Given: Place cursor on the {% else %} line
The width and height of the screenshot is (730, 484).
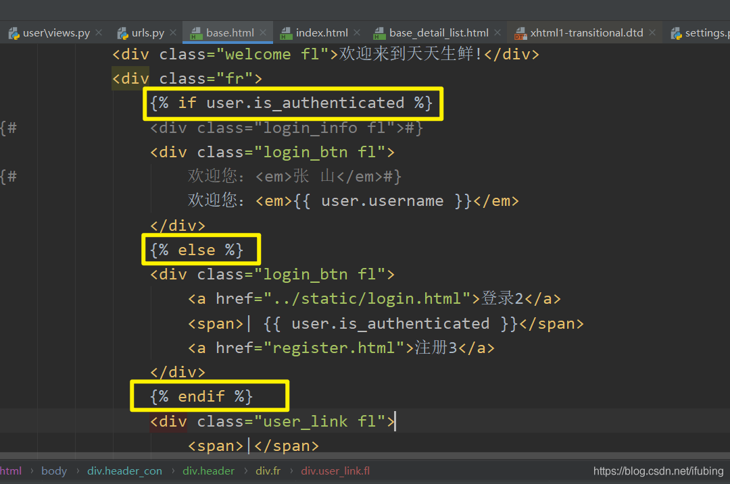Looking at the screenshot, I should pos(197,250).
